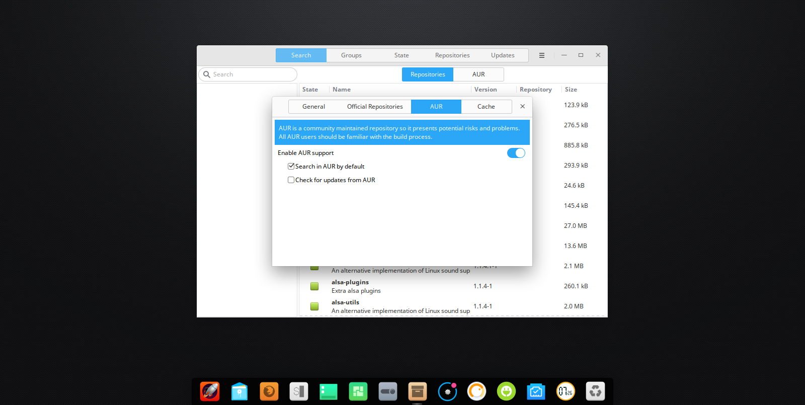Sort packages by Name column
The image size is (805, 405).
click(342, 90)
